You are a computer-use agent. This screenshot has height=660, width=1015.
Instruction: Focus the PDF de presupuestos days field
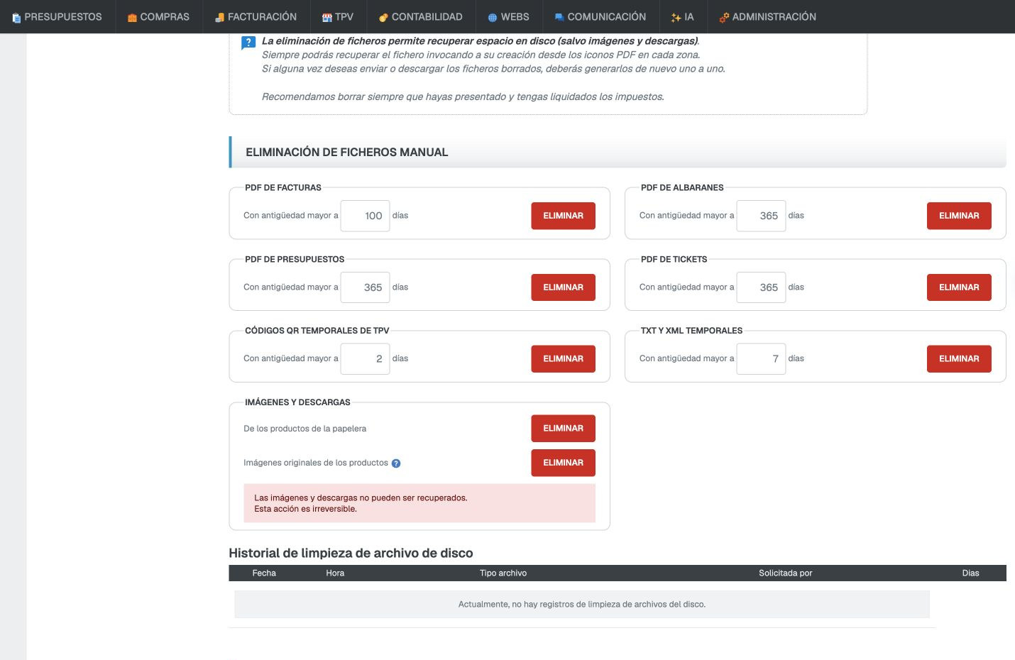click(365, 287)
